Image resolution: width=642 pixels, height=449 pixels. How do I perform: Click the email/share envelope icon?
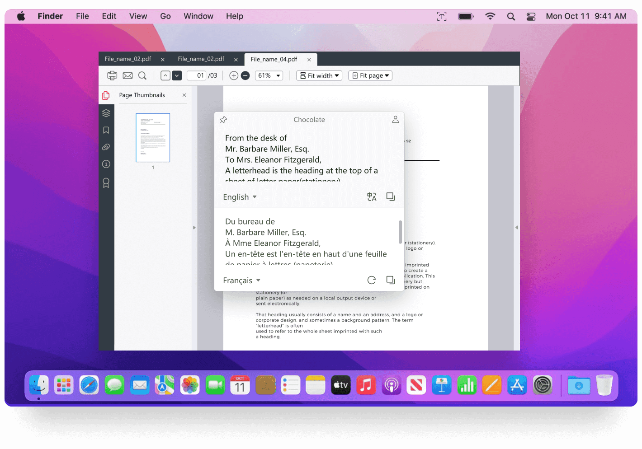[127, 75]
